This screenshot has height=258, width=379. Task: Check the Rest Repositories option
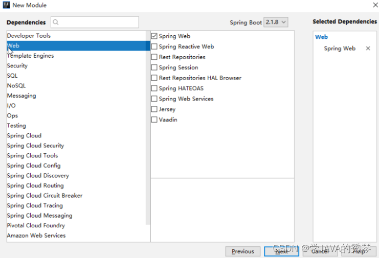pyautogui.click(x=154, y=57)
